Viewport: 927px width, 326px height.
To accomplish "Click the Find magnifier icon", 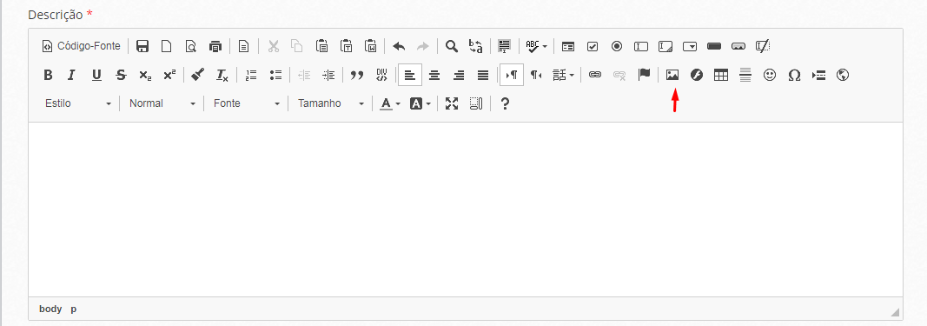I will (452, 46).
